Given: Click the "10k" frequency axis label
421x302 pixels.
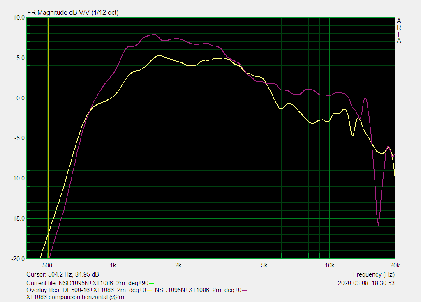Looking at the screenshot, I should tap(330, 265).
